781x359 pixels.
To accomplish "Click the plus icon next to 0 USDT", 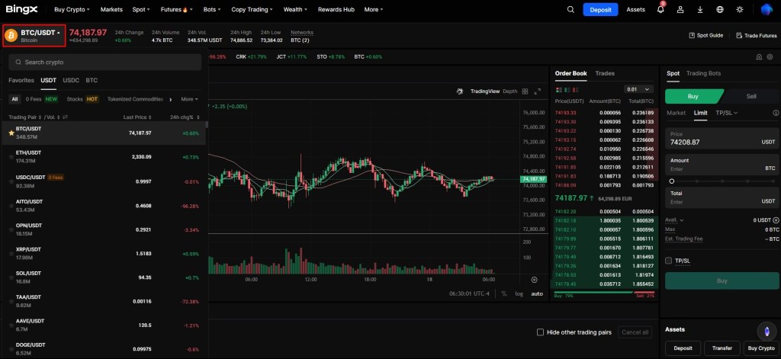I will (776, 220).
